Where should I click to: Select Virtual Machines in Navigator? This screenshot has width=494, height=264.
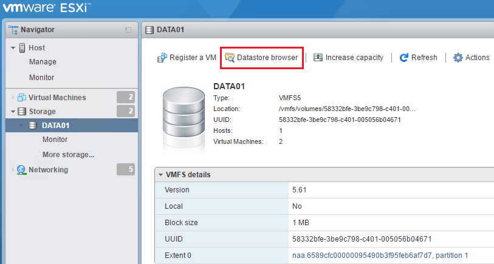[57, 98]
